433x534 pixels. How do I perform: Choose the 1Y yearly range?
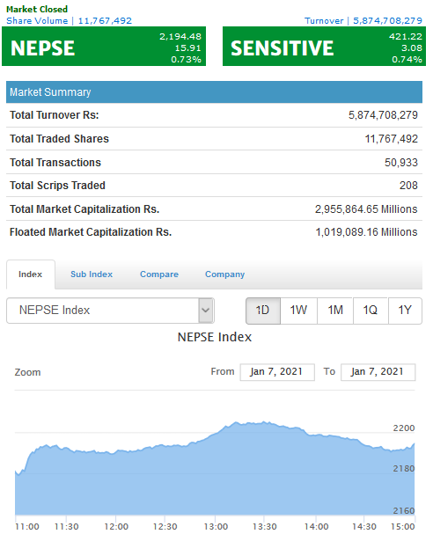click(x=405, y=311)
